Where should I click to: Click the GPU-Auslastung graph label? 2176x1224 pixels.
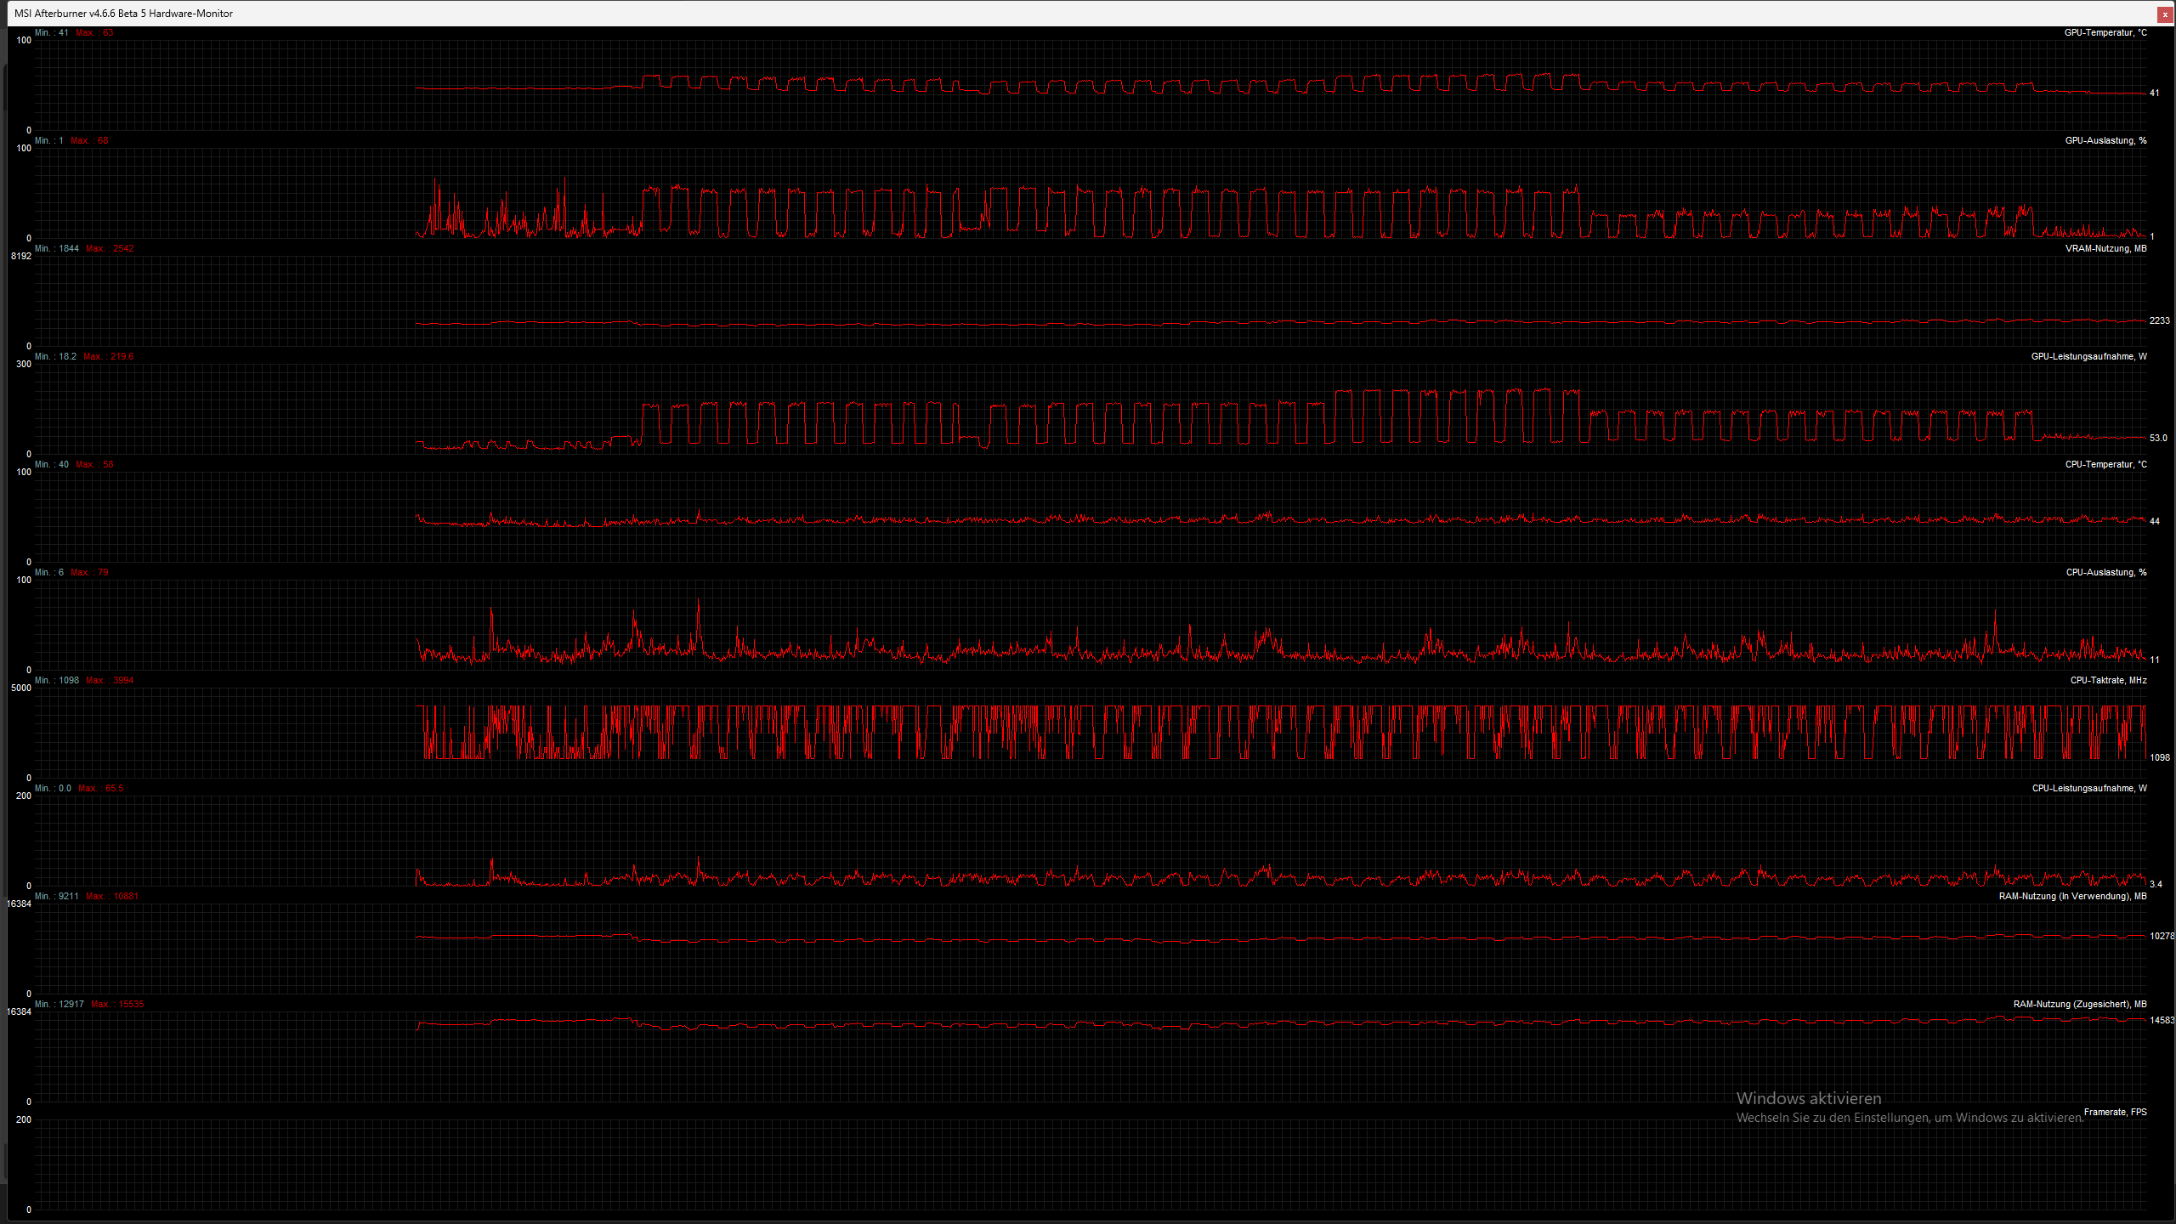coord(2105,141)
